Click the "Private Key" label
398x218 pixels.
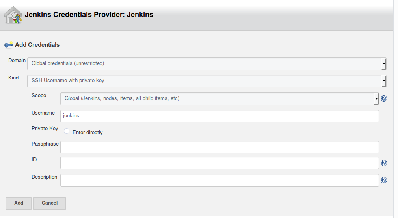[x=45, y=129]
